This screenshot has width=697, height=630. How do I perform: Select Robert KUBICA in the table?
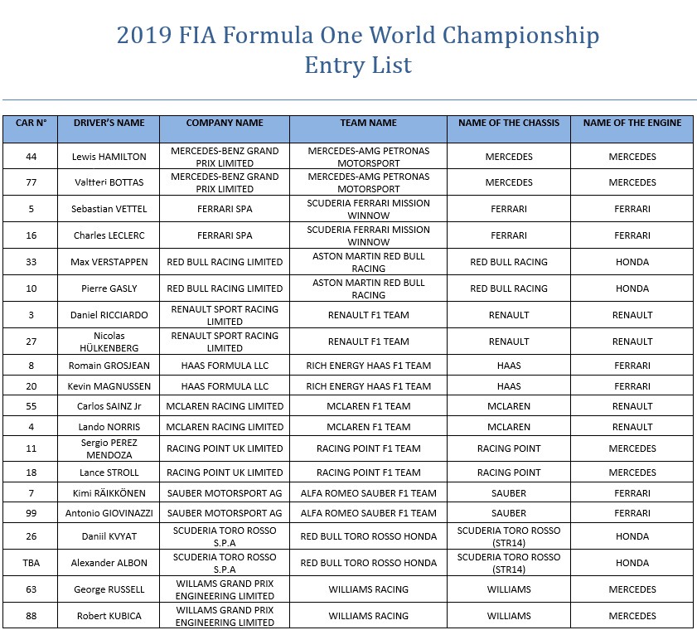(109, 616)
